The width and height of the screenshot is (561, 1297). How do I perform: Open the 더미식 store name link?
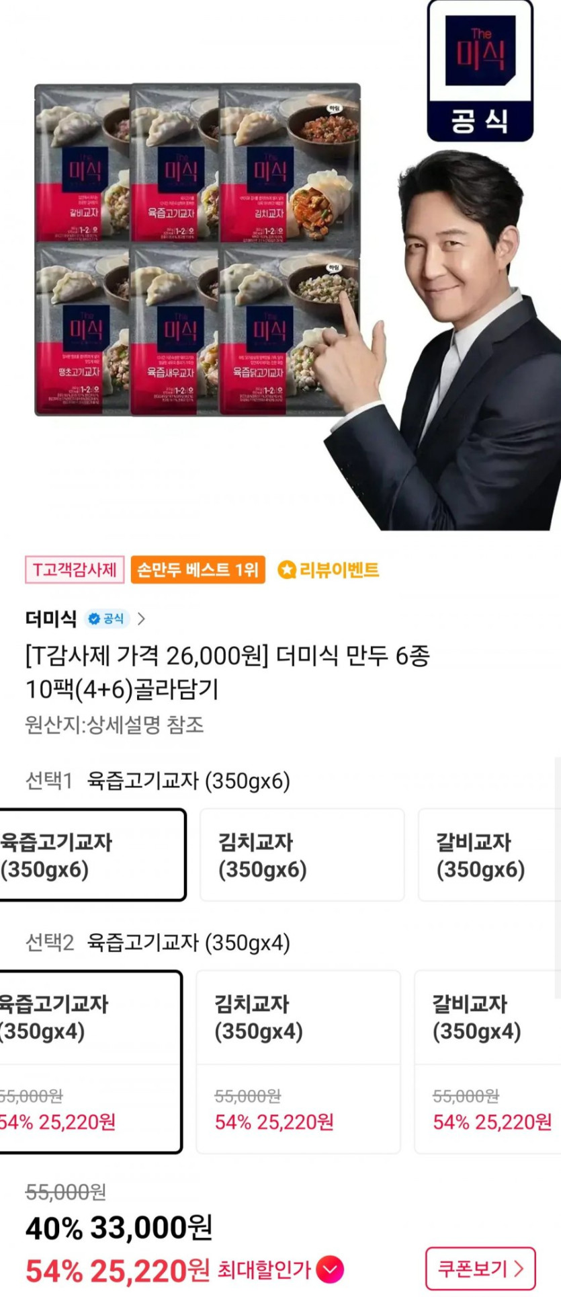[x=51, y=619]
